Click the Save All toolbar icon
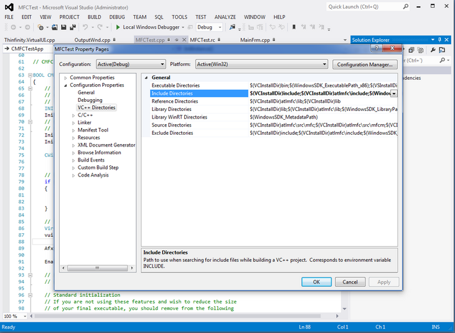This screenshot has height=333, width=455. (x=73, y=27)
